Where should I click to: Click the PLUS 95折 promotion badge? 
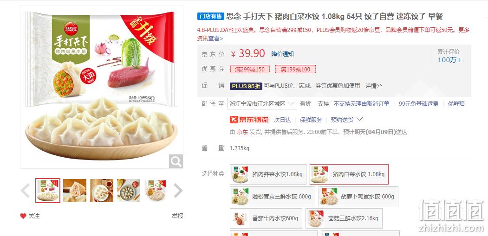246,86
